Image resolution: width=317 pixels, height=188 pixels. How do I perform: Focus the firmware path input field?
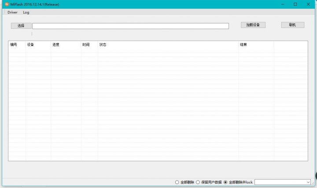pos(131,26)
